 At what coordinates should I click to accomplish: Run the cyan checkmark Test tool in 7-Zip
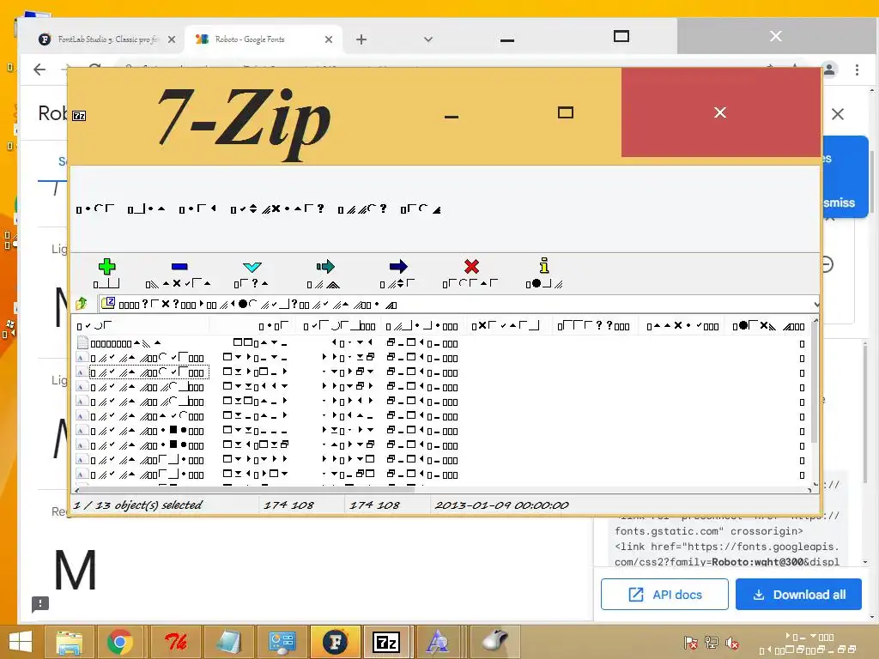coord(252,267)
